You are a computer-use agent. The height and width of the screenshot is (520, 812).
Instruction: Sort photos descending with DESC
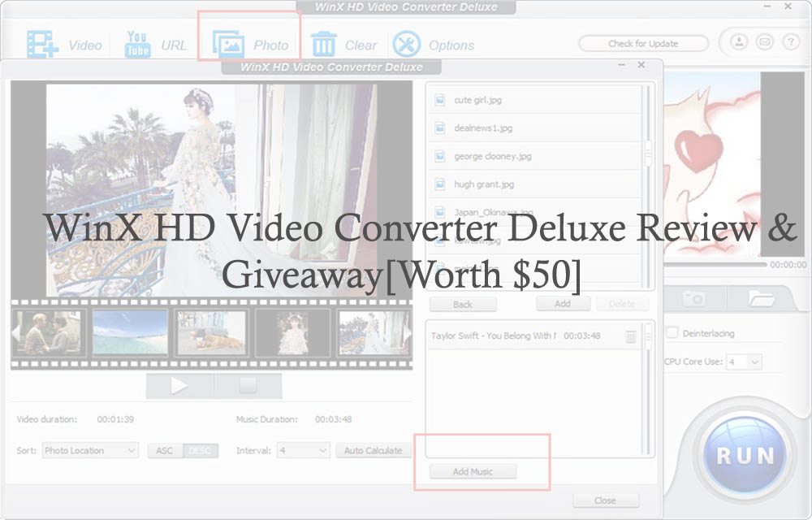tap(200, 451)
